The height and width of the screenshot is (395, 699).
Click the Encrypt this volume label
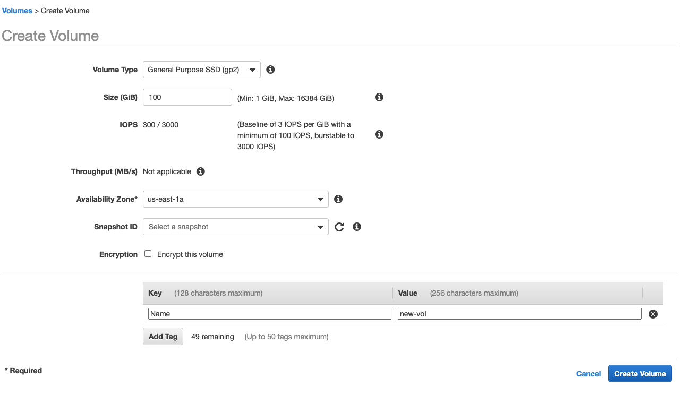coord(190,254)
